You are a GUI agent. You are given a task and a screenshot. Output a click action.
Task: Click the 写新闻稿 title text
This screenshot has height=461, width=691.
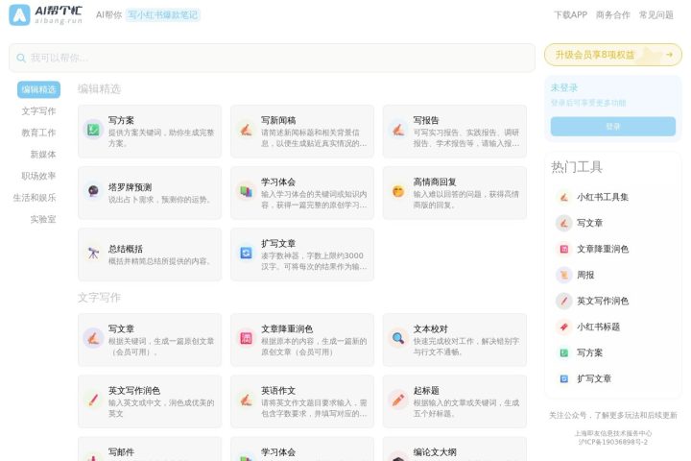[278, 120]
